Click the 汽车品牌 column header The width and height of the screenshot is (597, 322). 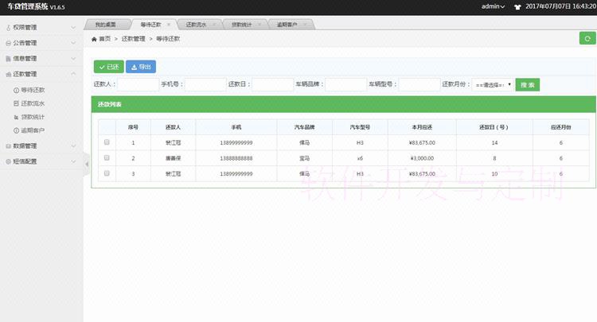pos(304,127)
